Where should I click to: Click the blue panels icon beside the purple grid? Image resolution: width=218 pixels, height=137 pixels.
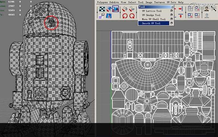point(109,16)
